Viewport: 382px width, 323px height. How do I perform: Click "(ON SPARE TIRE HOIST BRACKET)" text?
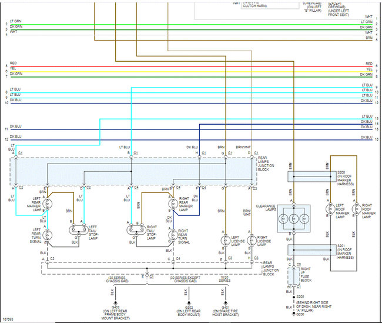tap(226, 313)
